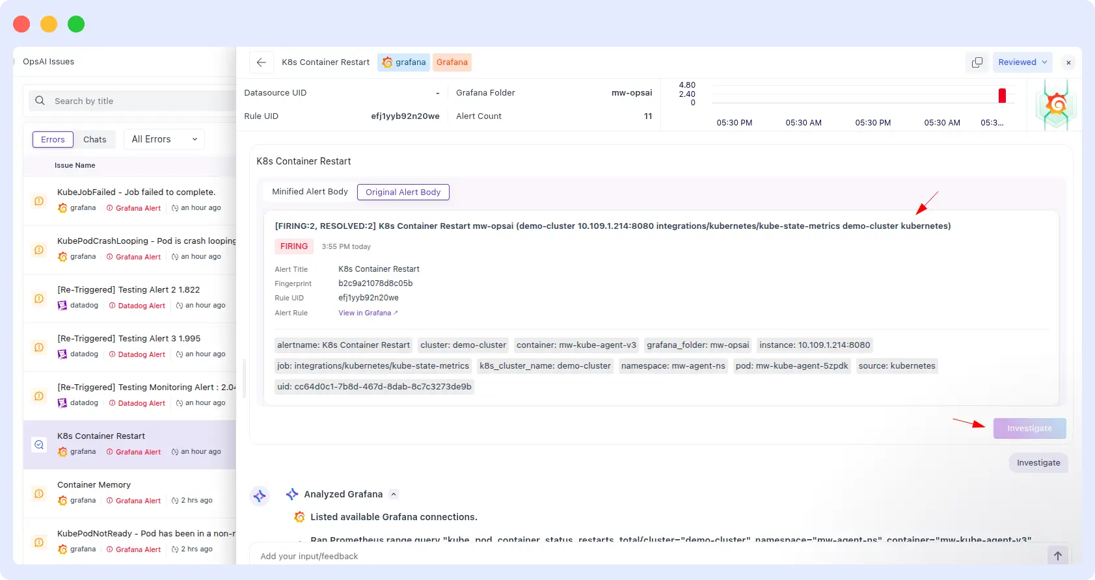Focus the Add your input/feedback field

pos(647,556)
